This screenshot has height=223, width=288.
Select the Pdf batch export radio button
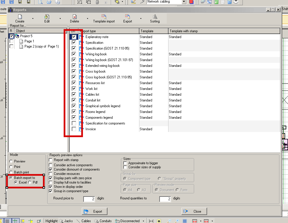[x=30, y=182]
